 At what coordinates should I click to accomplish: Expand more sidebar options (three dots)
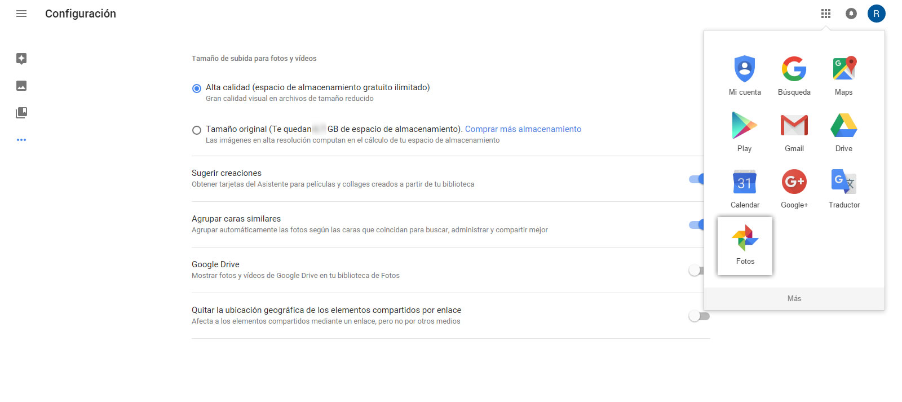21,140
